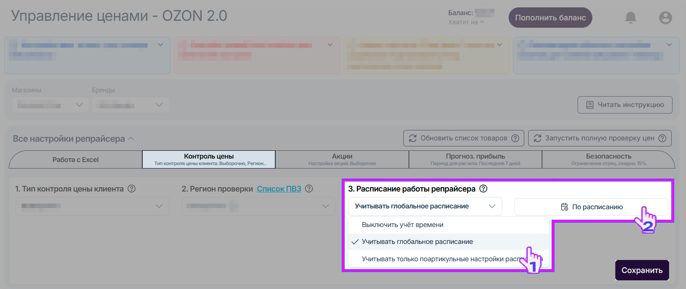Expand the blue summary card chevron

click(x=160, y=45)
